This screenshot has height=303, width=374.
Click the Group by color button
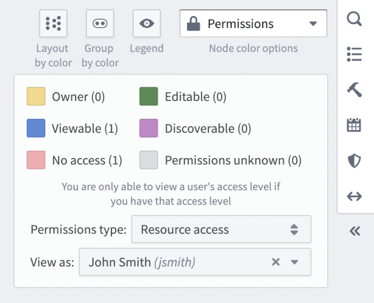[x=100, y=23]
